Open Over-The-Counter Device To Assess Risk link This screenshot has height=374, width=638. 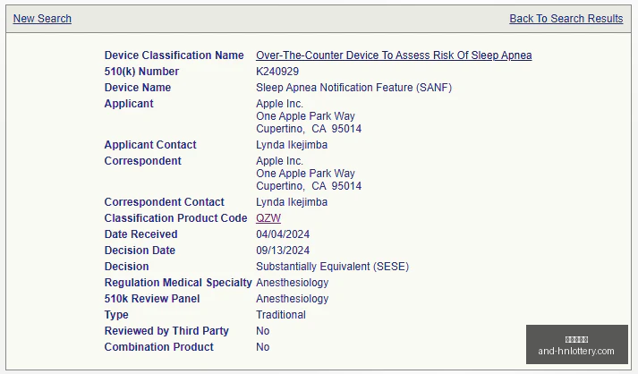(x=394, y=55)
